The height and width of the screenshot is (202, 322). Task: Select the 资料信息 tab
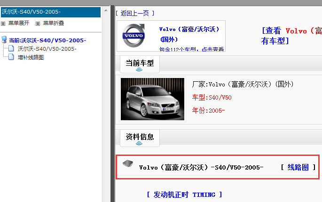(x=140, y=138)
